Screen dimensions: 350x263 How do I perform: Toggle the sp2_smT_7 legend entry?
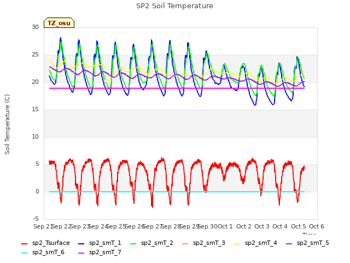(100, 253)
